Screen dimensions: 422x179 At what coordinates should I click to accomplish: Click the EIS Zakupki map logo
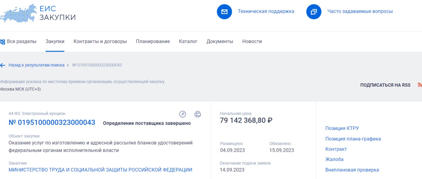19,13
